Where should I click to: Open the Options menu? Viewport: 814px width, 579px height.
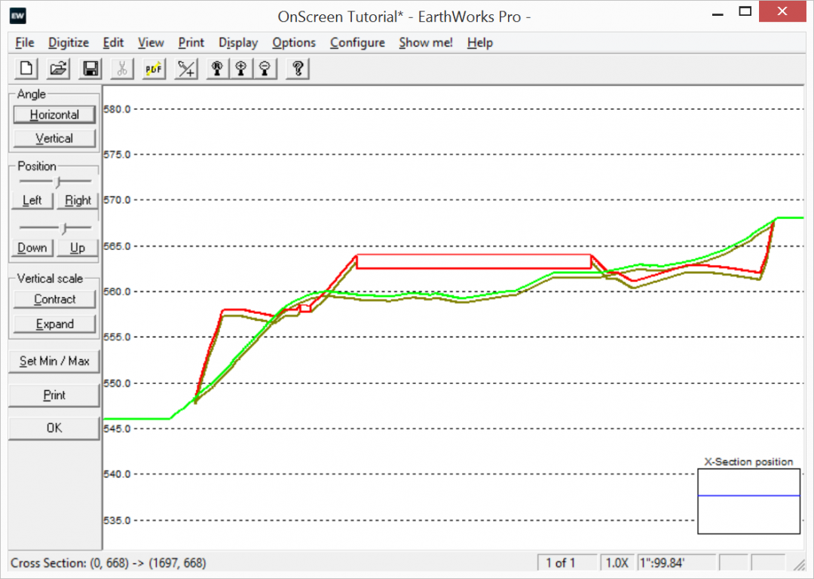[x=294, y=43]
